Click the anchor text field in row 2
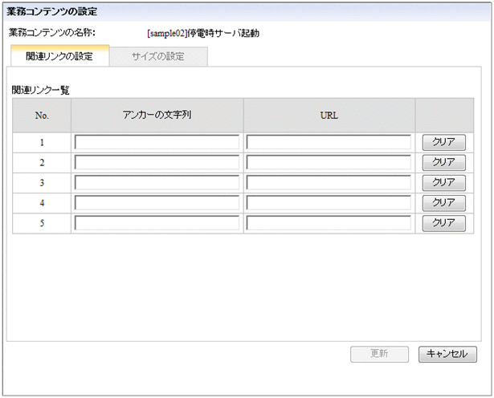Viewport: 494px width, 398px height. click(157, 162)
